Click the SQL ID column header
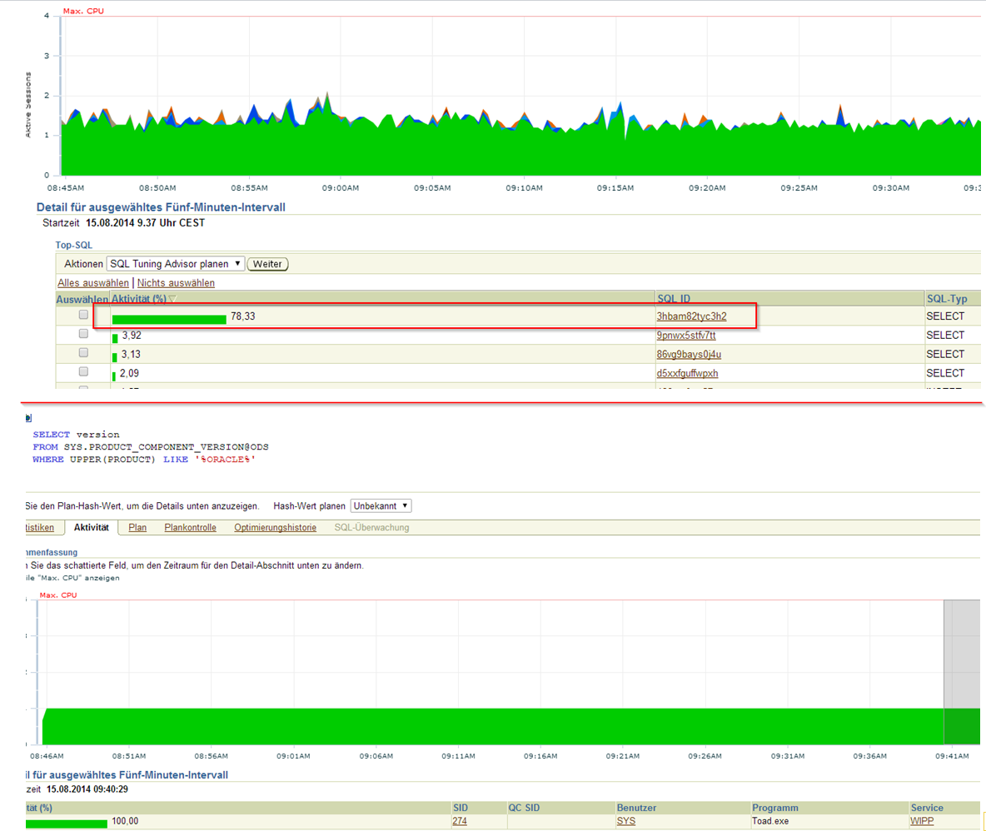Screen dimensions: 986x831 pyautogui.click(x=673, y=299)
